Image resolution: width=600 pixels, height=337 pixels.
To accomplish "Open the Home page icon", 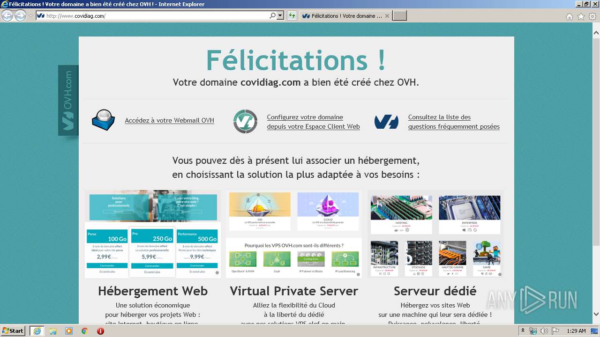I will tap(569, 16).
